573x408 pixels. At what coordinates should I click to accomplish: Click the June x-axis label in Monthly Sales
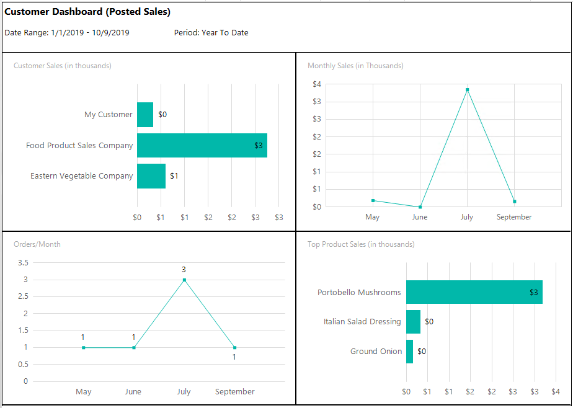click(x=419, y=217)
